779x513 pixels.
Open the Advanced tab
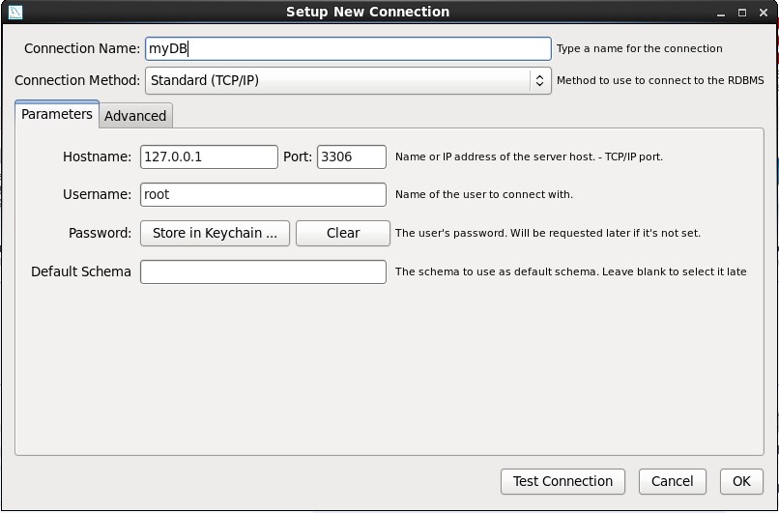coord(135,116)
